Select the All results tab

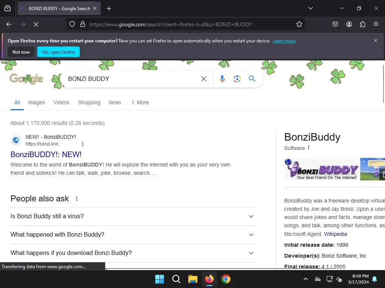pyautogui.click(x=17, y=102)
